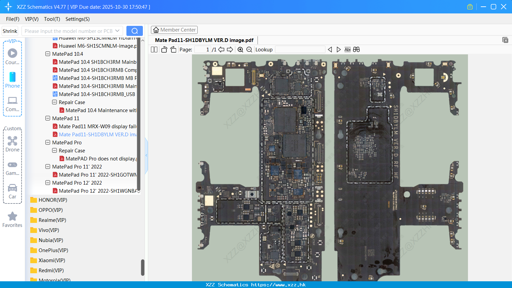Select the Phone category icon

point(12,80)
